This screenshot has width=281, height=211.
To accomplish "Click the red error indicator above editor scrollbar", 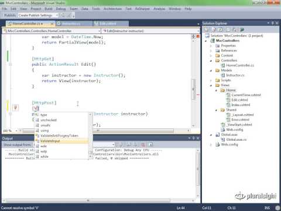I will click(x=198, y=36).
